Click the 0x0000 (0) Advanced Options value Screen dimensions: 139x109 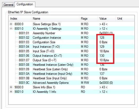pyautogui.click(x=106, y=83)
